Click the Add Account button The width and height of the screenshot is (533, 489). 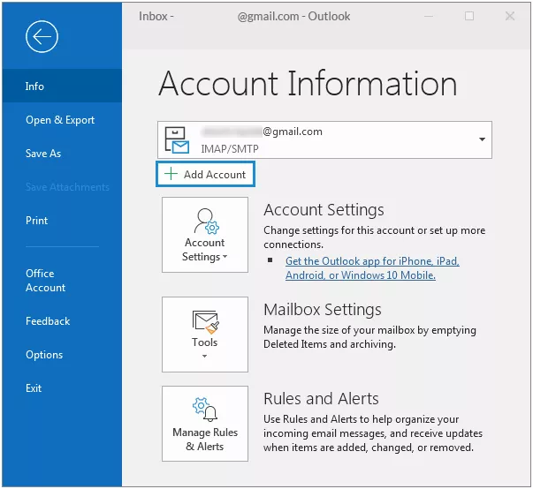[x=206, y=174]
